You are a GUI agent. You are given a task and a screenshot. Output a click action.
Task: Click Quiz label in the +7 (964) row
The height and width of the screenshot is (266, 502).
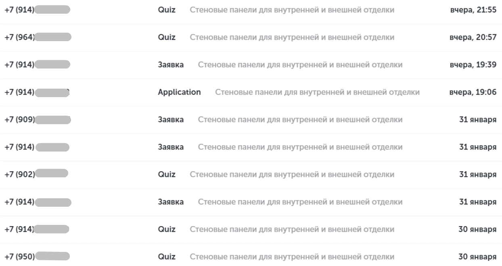[166, 37]
